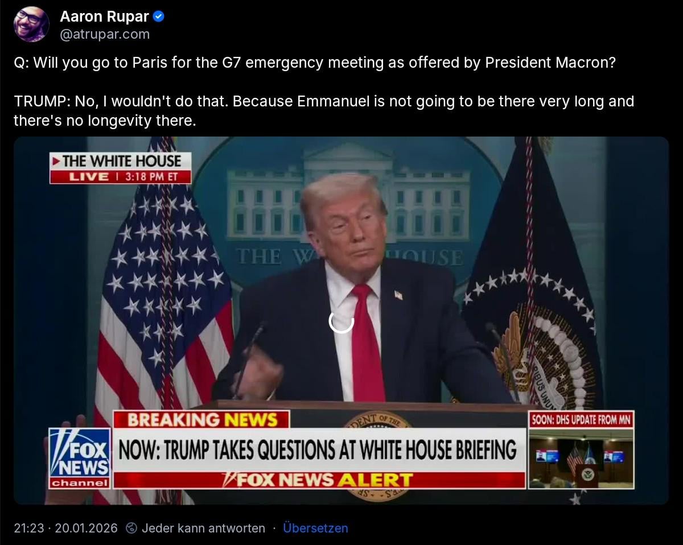Click the Aaron Rupar display name

(105, 17)
